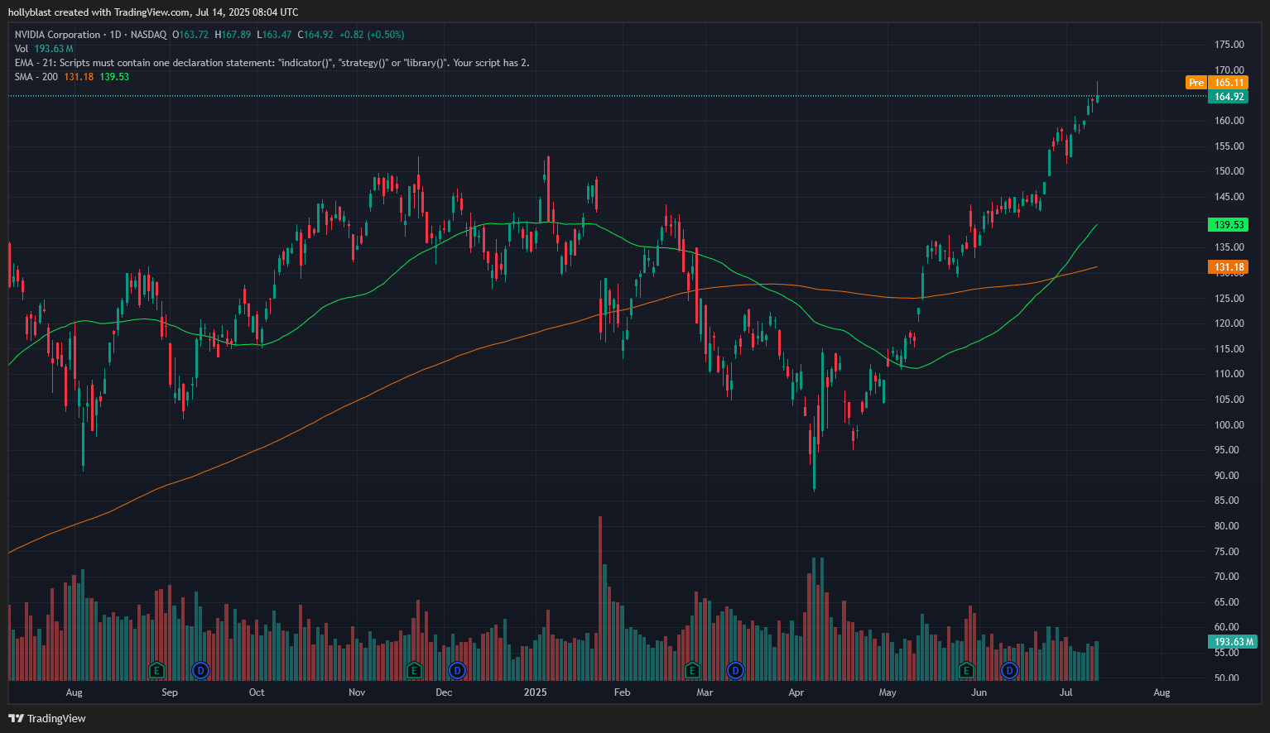Click the 150.00 price scale label
The width and height of the screenshot is (1270, 733).
pos(1229,171)
